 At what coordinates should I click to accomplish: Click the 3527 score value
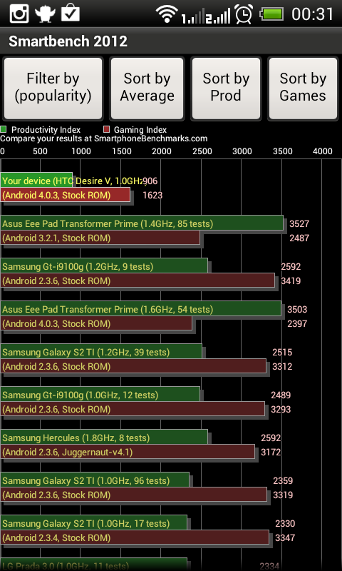coord(299,223)
